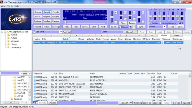This screenshot has height=108, width=192.
Task: Open the SCDG01 folder
Action: coord(21,93)
